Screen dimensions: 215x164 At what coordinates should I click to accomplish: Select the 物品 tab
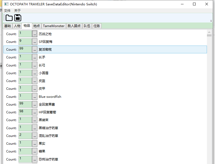click(27, 26)
